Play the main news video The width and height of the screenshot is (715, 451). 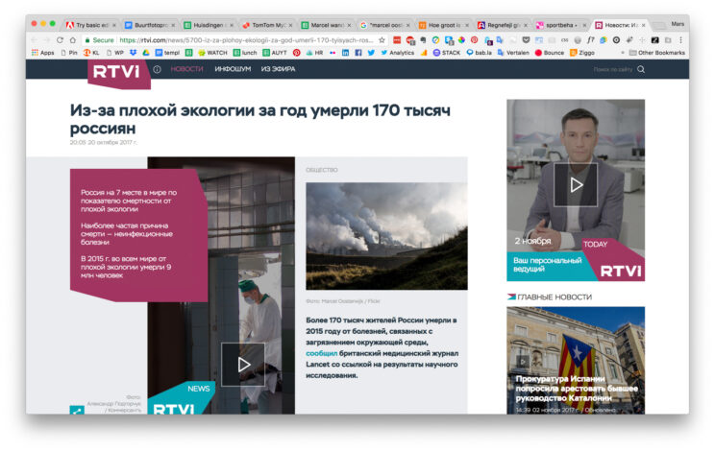243,364
